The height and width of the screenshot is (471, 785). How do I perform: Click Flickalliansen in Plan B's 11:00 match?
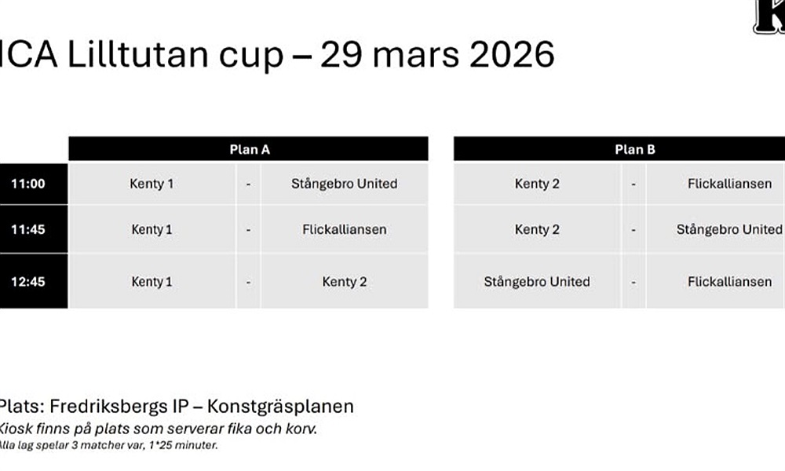click(x=729, y=184)
